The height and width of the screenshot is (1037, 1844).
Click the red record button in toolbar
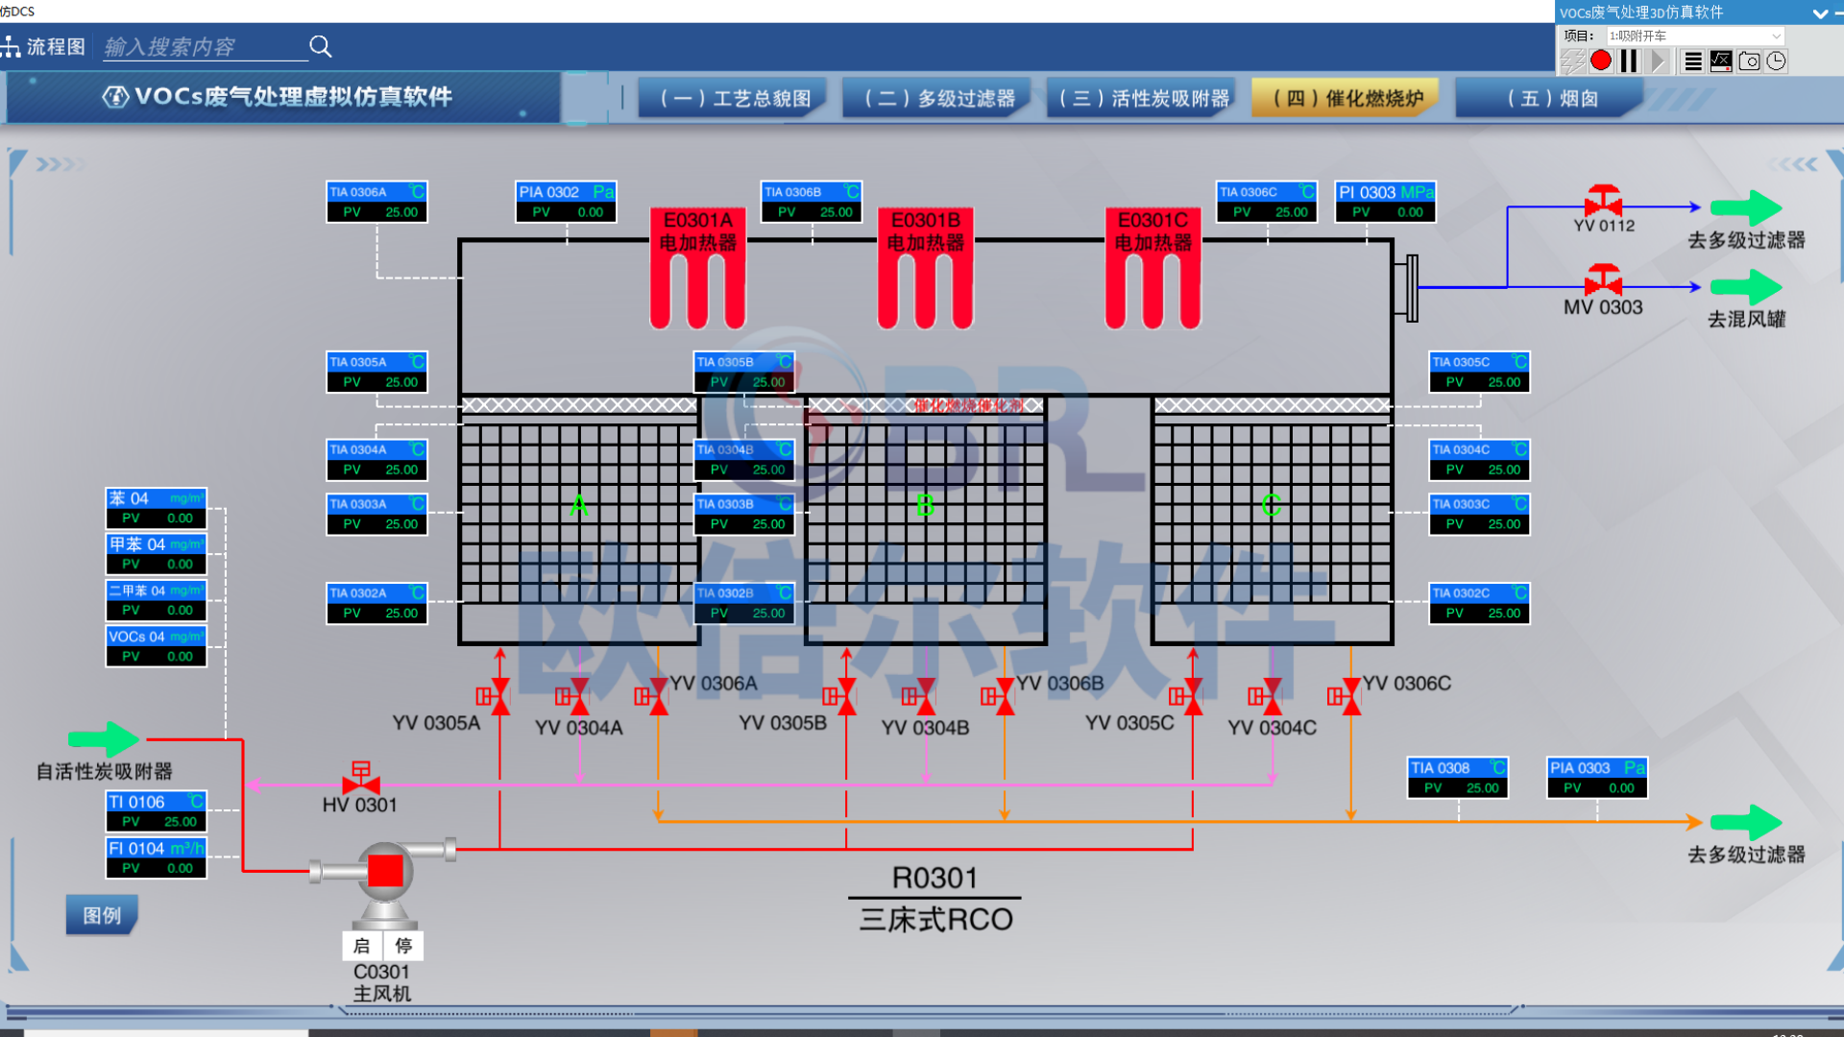click(x=1600, y=61)
